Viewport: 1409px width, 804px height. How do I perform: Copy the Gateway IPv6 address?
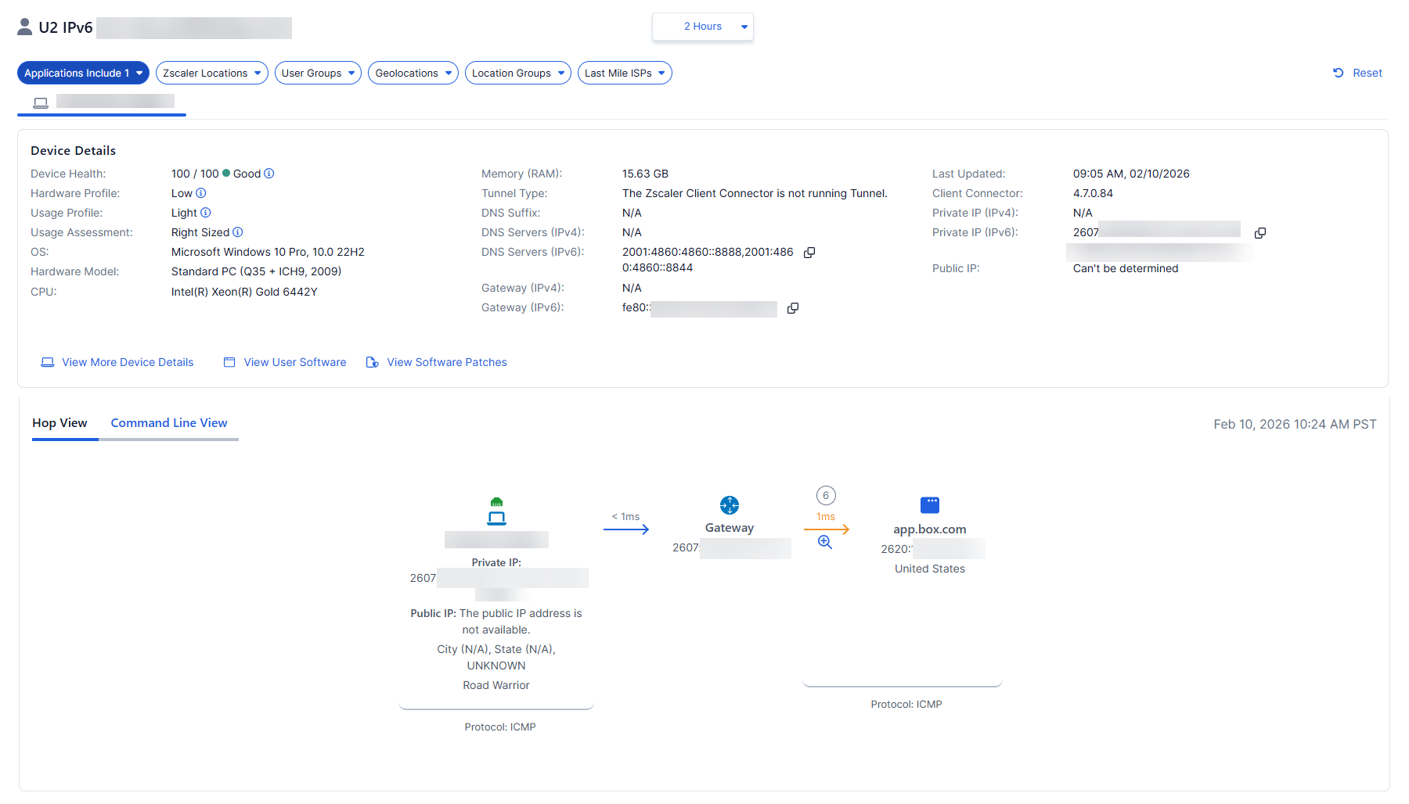tap(793, 308)
